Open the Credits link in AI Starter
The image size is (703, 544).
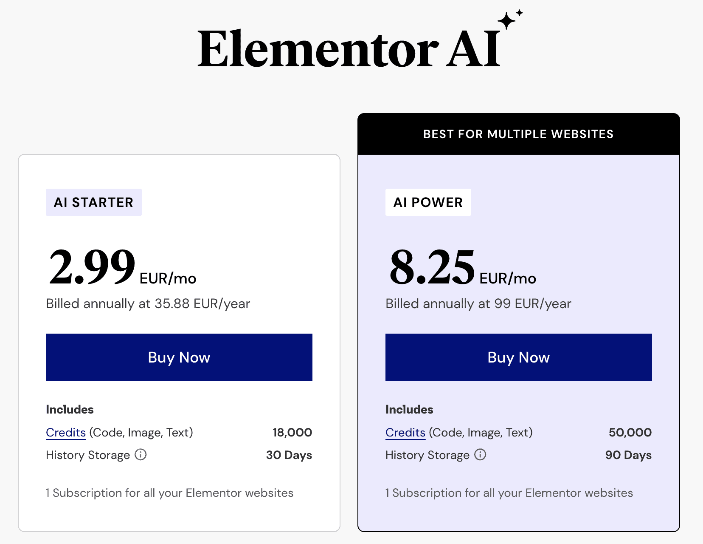(66, 433)
